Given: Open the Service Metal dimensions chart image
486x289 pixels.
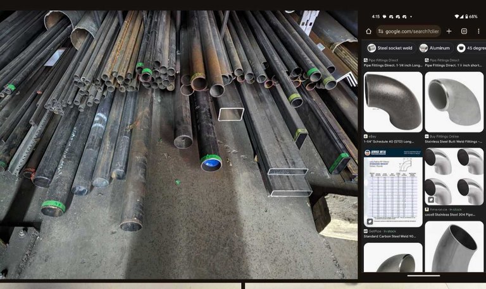Looking at the screenshot, I should coord(392,187).
